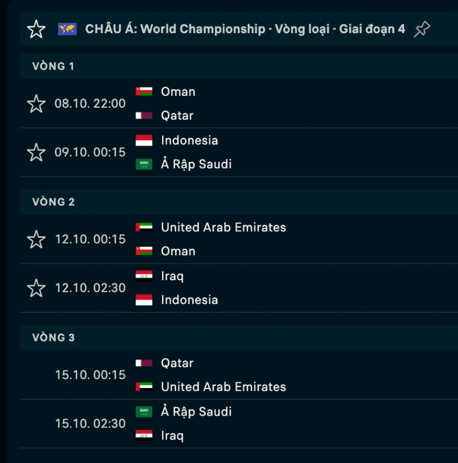Select the VÒNG 3 round header
The image size is (458, 463).
click(x=53, y=338)
